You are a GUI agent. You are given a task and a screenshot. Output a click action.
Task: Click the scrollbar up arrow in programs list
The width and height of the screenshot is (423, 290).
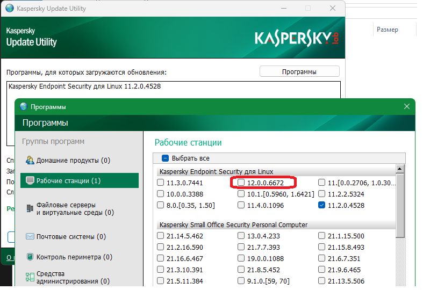[x=400, y=169]
